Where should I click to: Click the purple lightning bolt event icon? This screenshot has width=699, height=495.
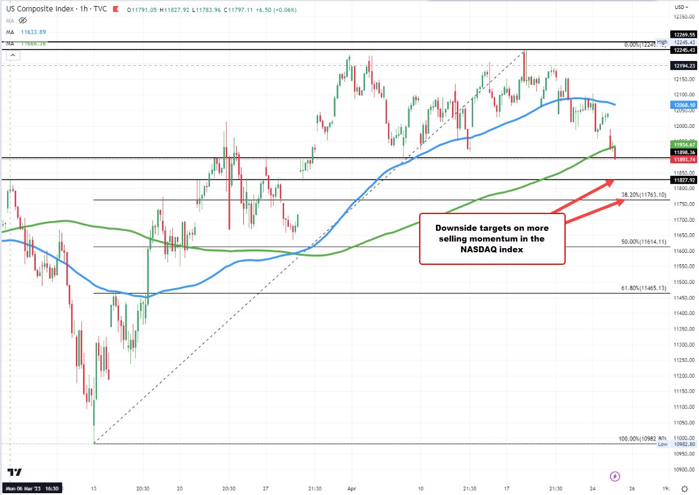click(614, 476)
